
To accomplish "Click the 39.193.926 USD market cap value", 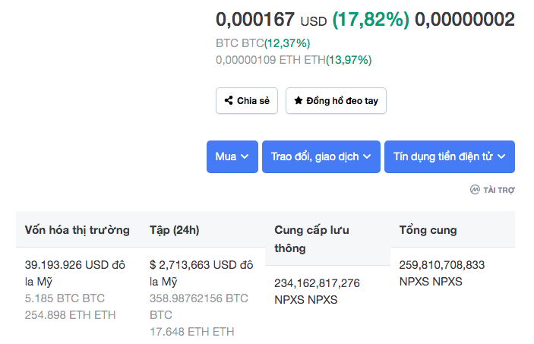I will [x=75, y=273].
